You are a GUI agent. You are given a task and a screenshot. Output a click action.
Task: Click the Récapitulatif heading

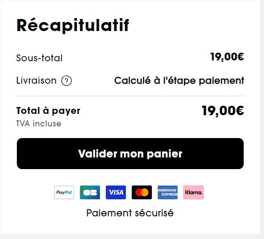coord(73,26)
